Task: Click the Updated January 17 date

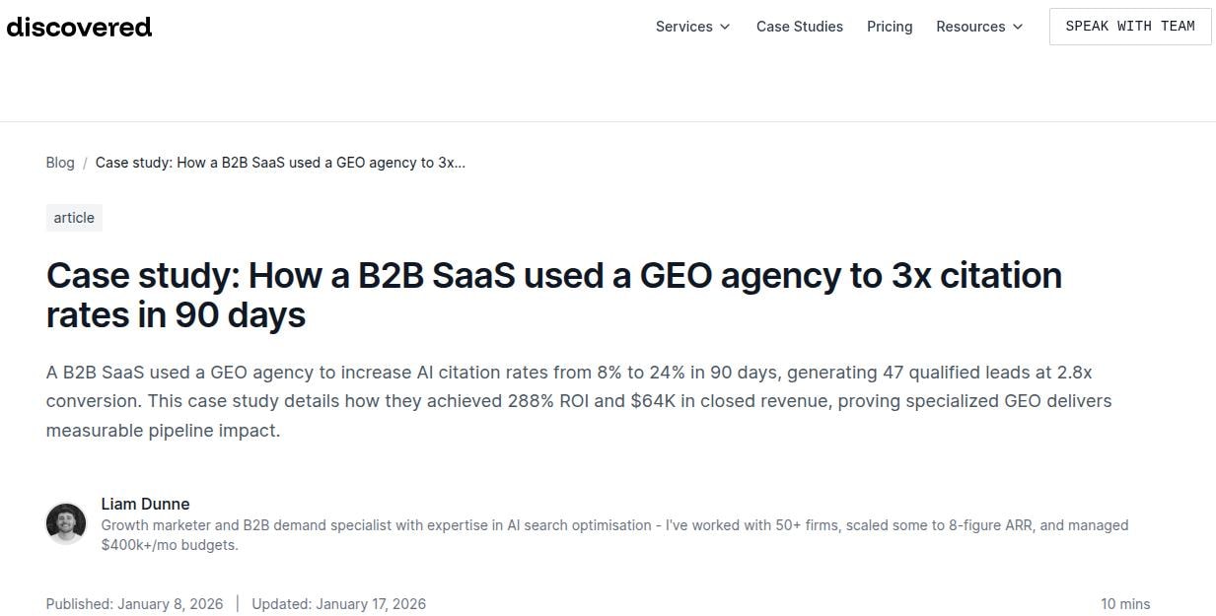Action: pos(338,603)
